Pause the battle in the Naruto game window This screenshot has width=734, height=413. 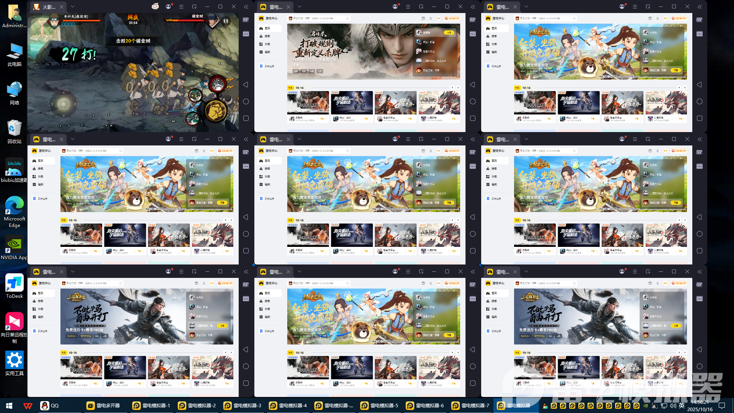[226, 21]
